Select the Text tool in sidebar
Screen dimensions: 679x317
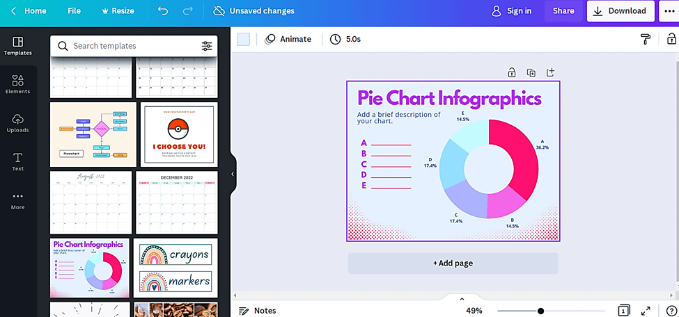tap(17, 162)
